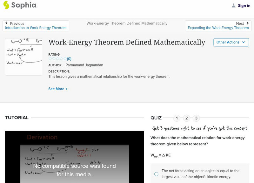
Task: Click the lesson preview thumbnail
Action: (23, 56)
